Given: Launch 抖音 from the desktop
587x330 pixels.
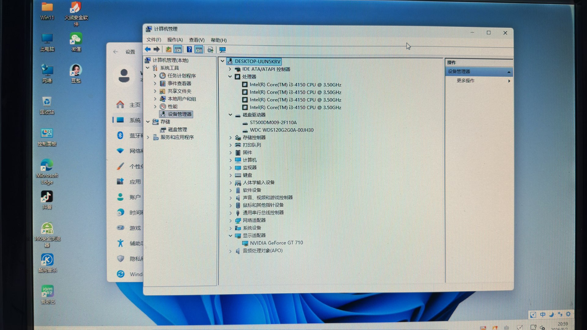Looking at the screenshot, I should [47, 200].
